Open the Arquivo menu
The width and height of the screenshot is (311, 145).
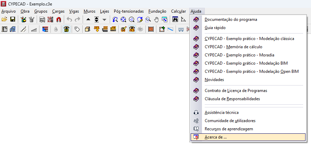point(9,11)
